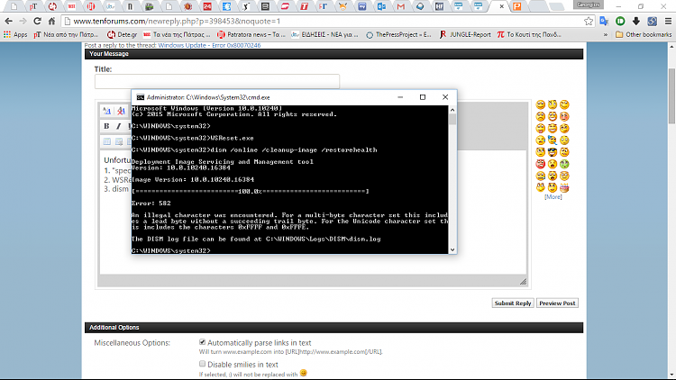Screen dimensions: 676x380
Task: Click the Preview Post button
Action: coord(557,303)
